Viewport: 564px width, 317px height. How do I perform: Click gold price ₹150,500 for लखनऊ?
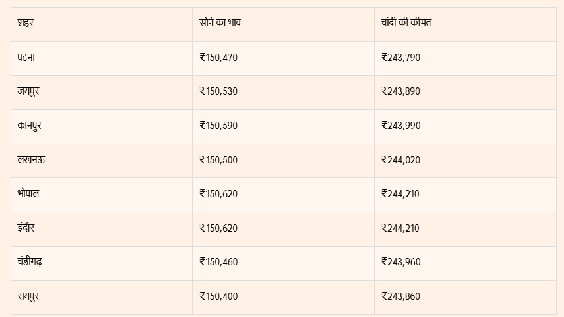click(x=218, y=160)
